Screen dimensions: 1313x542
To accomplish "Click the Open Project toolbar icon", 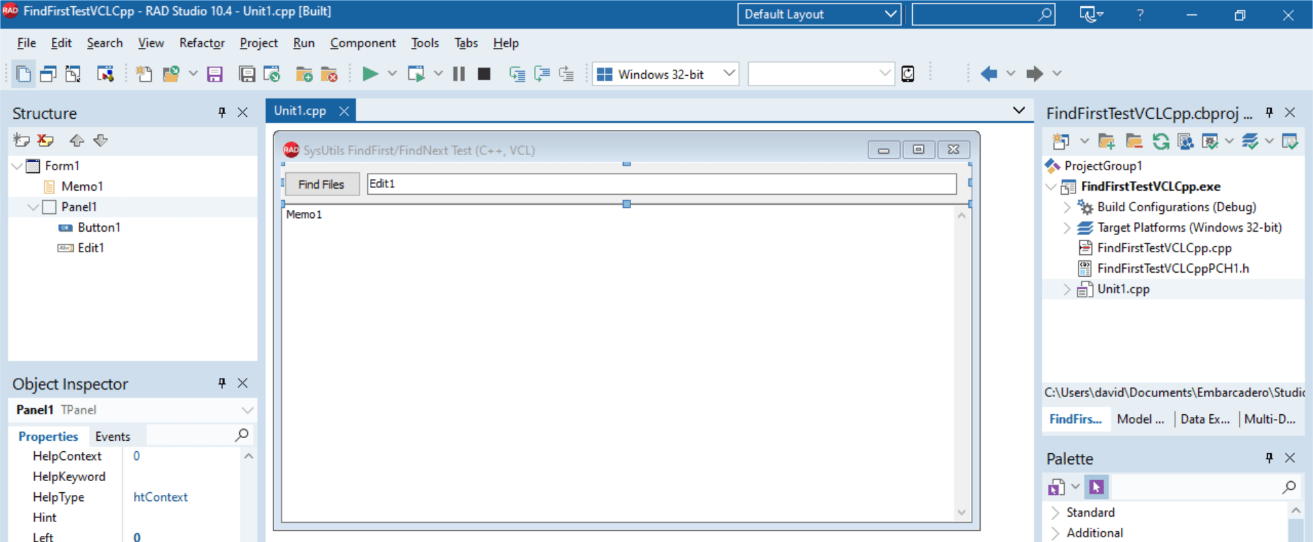I will [272, 74].
